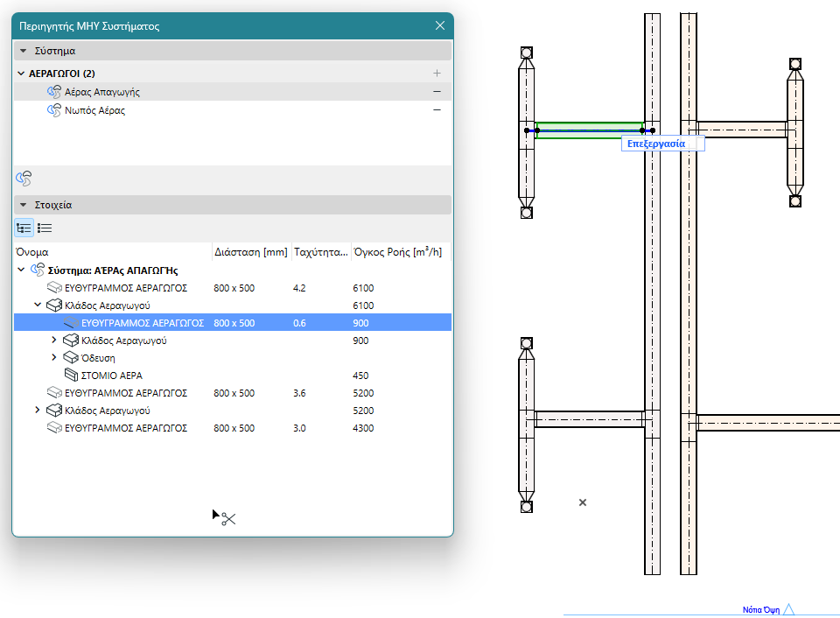The image size is (840, 618).
Task: Switch to flat list view mode
Action: click(45, 228)
